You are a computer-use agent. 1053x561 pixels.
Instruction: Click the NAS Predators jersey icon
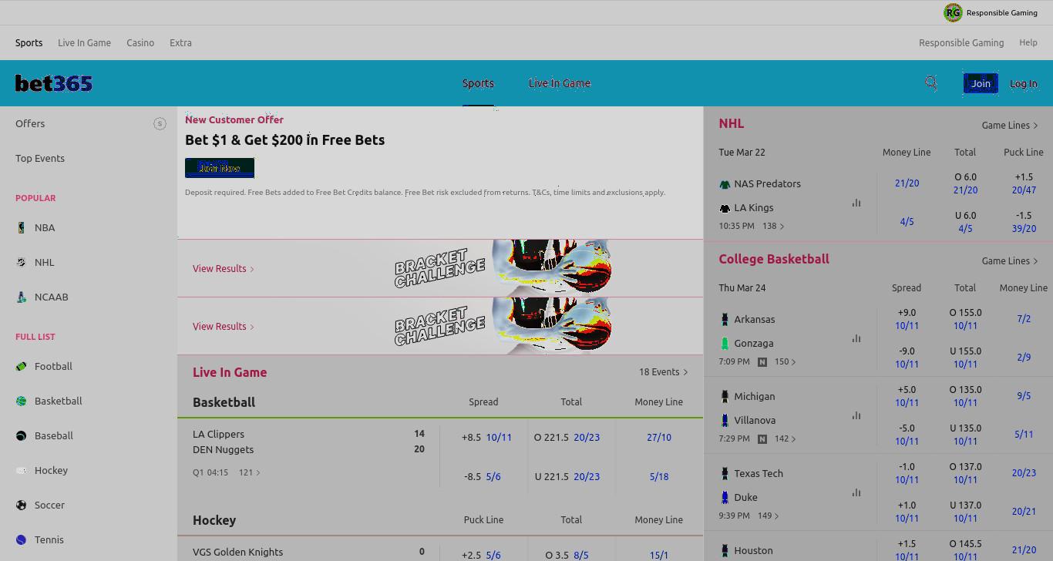point(725,184)
